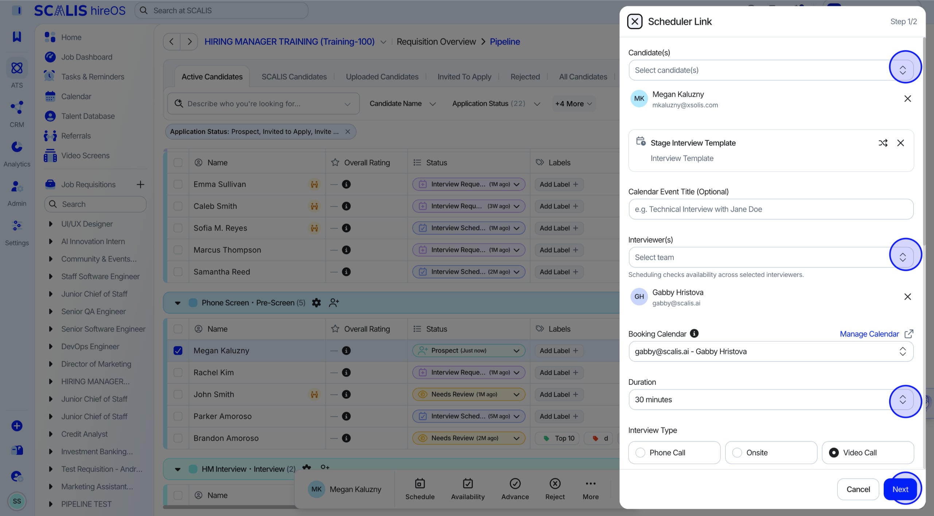Click the Job Requisitions search field
This screenshot has width=934, height=516.
[95, 204]
